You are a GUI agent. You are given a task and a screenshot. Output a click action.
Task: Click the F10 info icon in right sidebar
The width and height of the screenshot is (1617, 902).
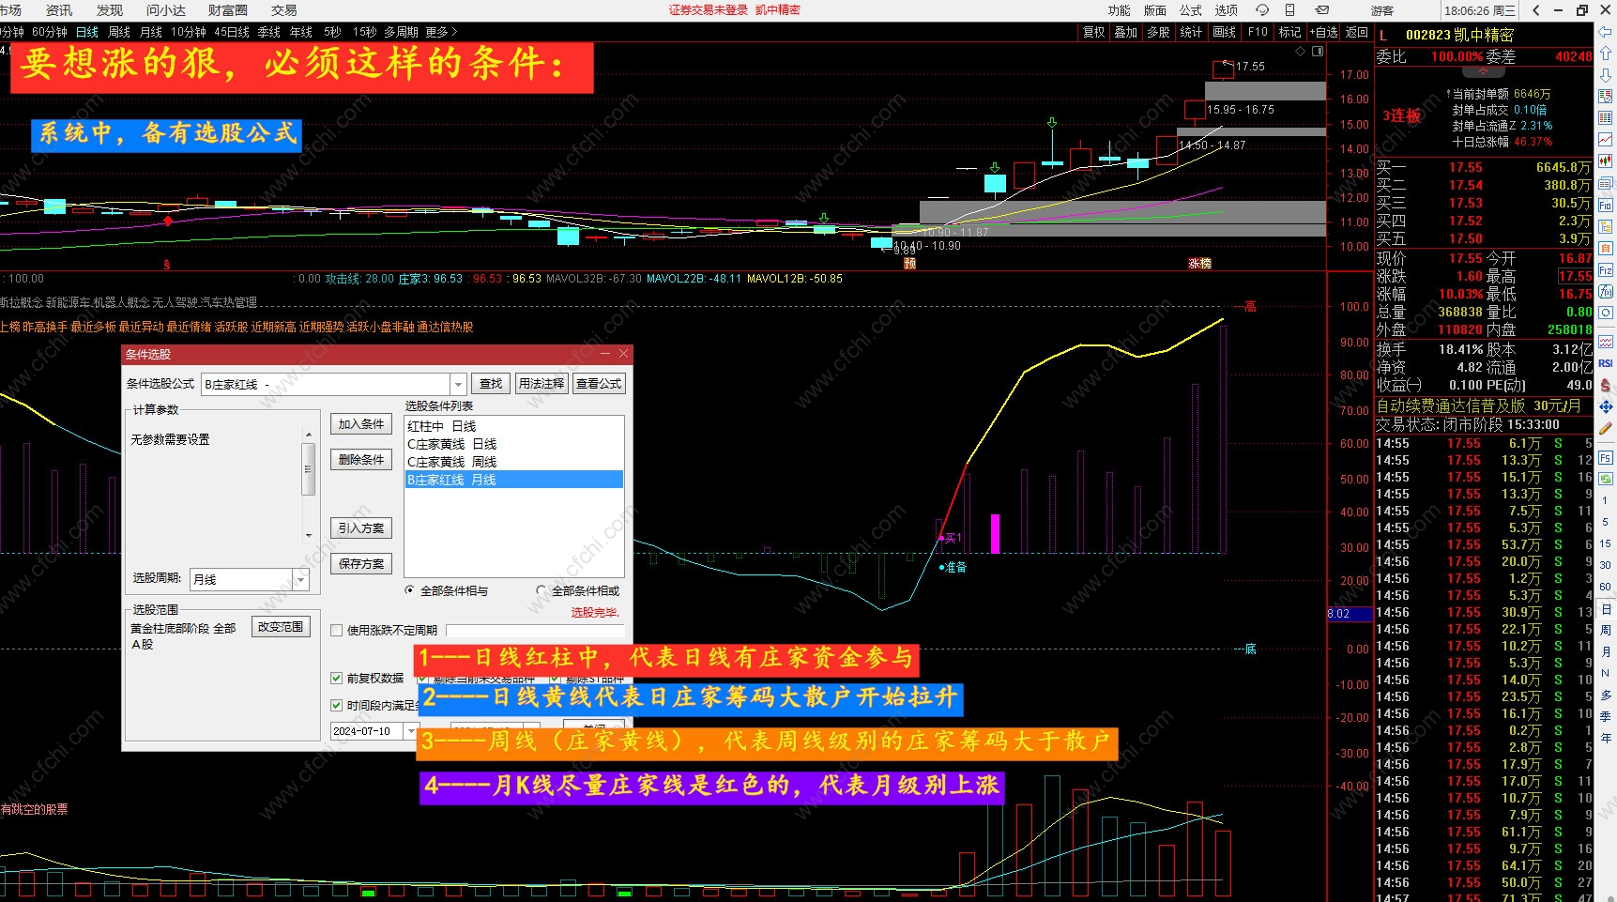point(1606,206)
